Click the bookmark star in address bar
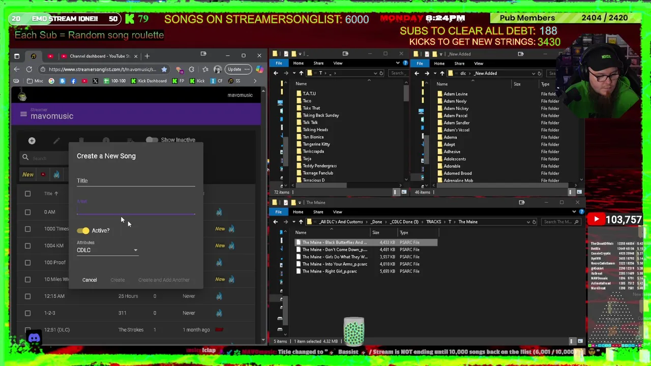Viewport: 651px width, 366px height. tap(164, 69)
